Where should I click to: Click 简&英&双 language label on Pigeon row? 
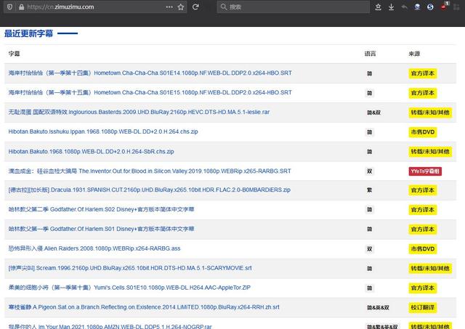tap(378, 307)
